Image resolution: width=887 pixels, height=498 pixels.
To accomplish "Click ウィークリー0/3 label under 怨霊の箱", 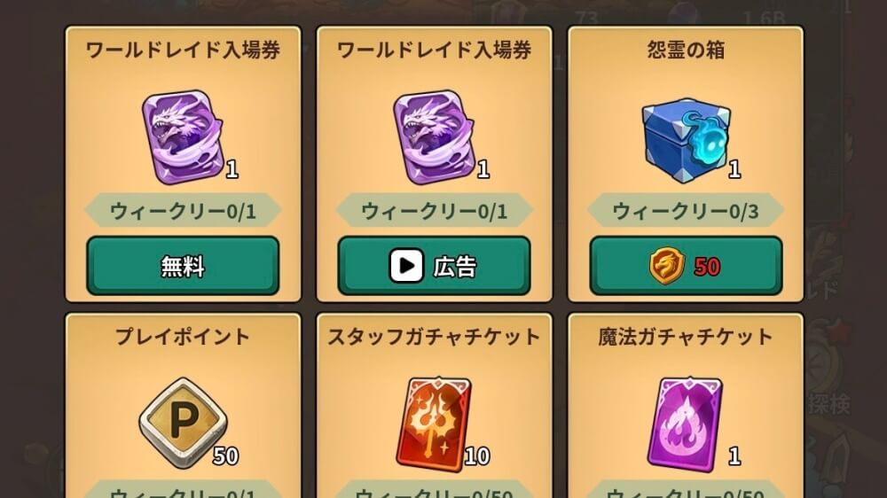I will [686, 211].
